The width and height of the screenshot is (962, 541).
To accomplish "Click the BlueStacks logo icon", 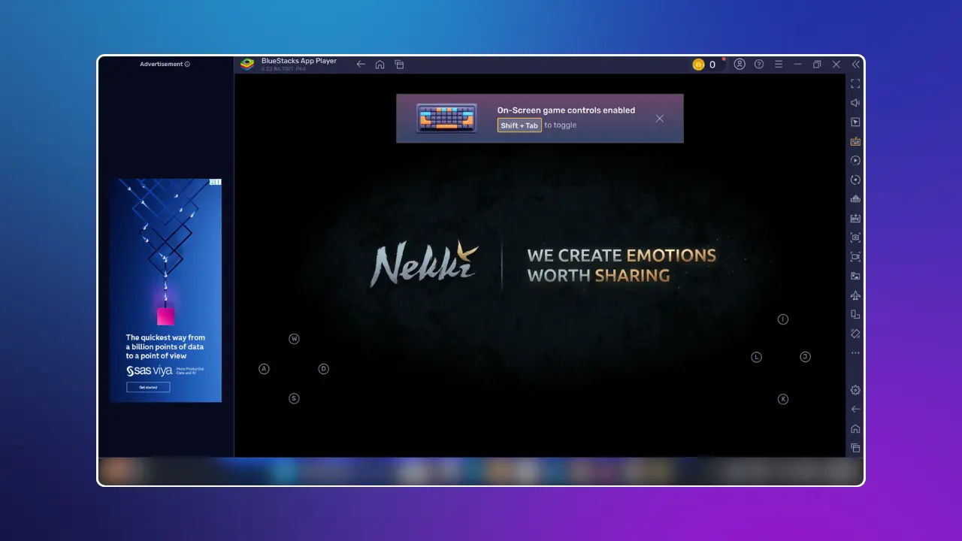I will click(x=247, y=65).
